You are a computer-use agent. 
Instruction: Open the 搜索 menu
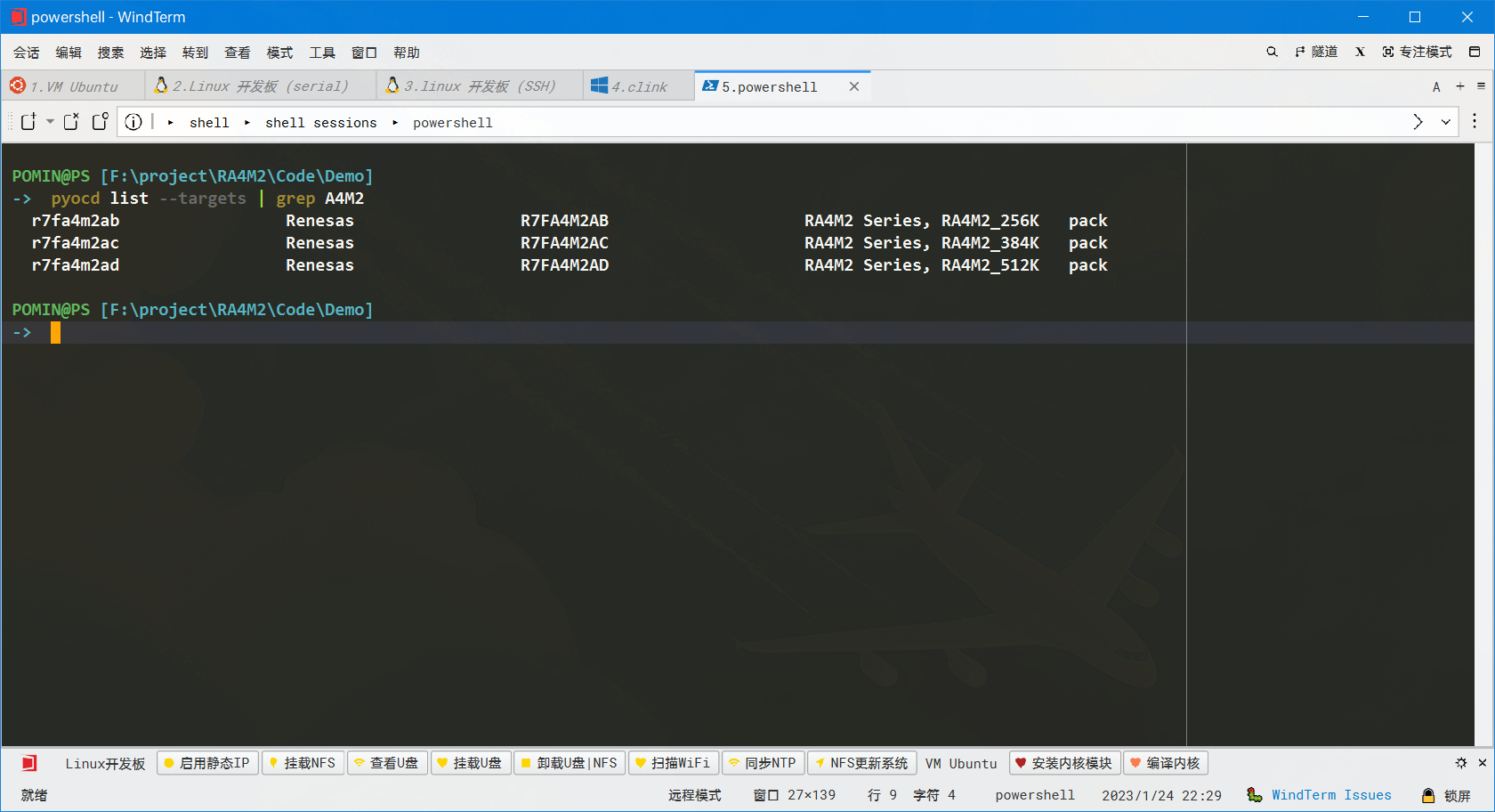[110, 53]
